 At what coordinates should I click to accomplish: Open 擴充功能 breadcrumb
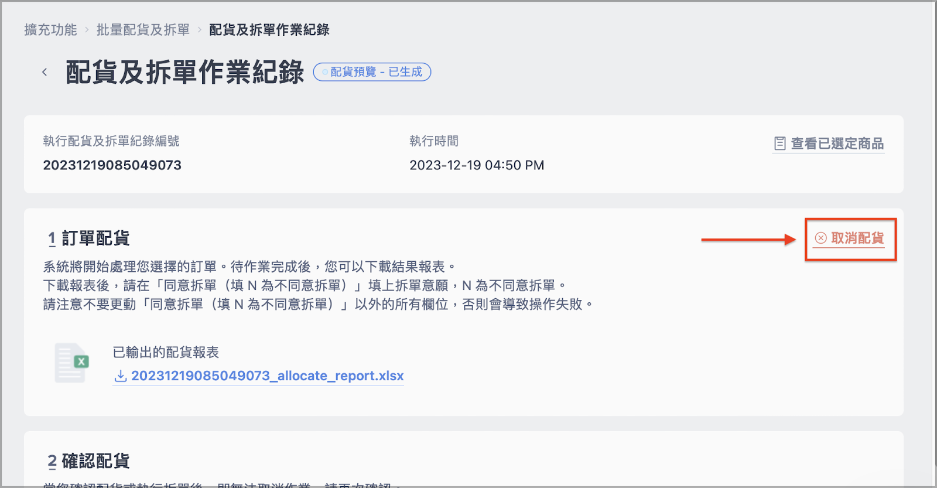(x=50, y=30)
